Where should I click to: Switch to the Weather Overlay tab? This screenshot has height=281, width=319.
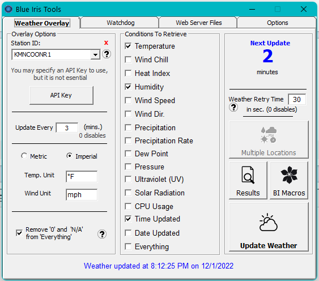(42, 23)
